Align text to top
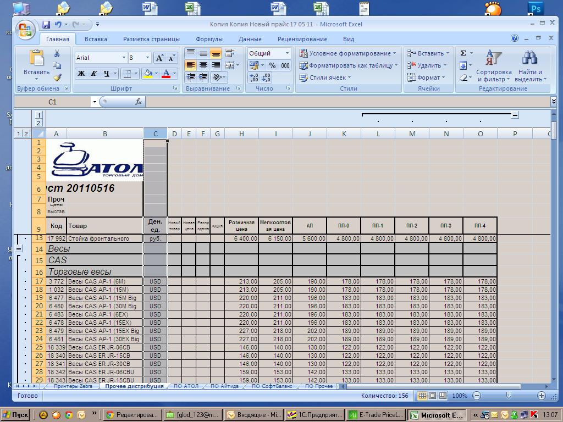Screen dimensions: 563x422 tap(191, 53)
